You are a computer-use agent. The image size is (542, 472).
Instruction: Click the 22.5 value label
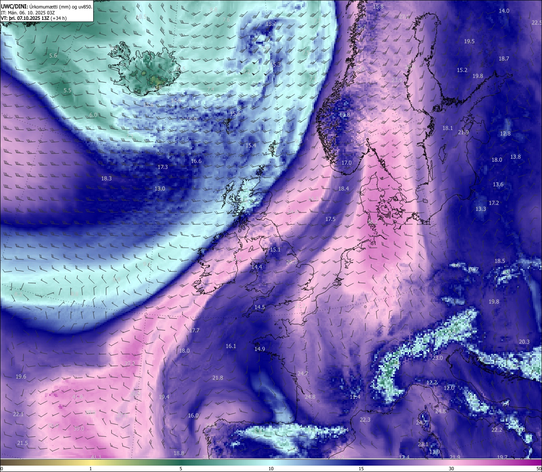click(x=536, y=22)
